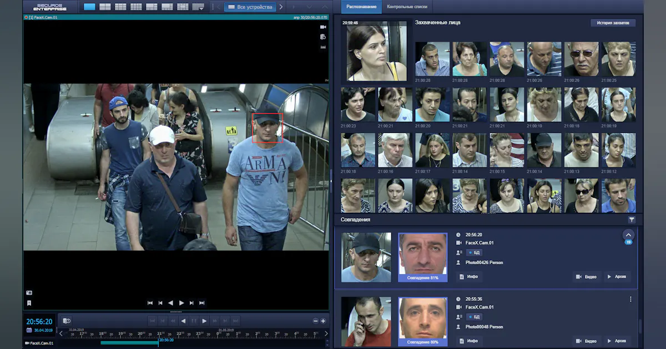Screen dimensions: 666x349
Task: Pause playback in bottom archive panel
Action: (x=194, y=321)
